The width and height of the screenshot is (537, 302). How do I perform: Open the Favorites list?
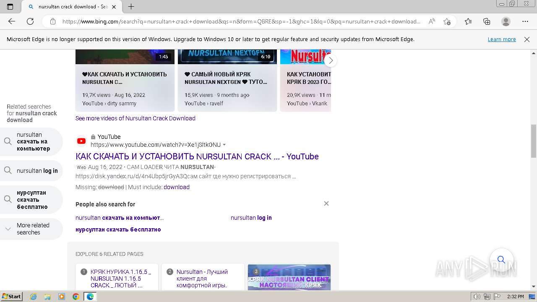click(x=468, y=21)
